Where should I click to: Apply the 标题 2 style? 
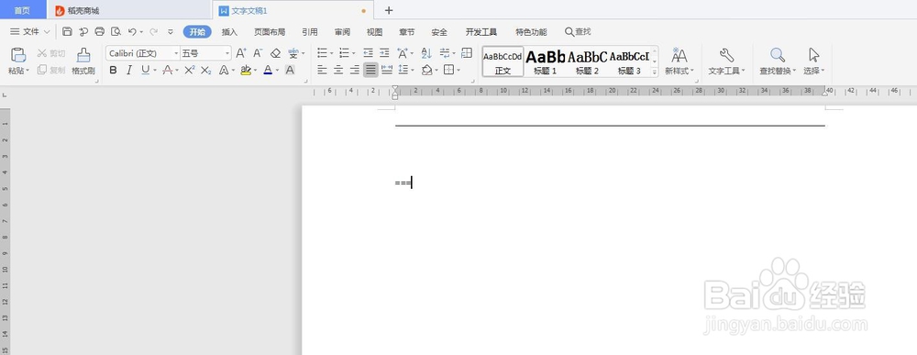click(587, 61)
